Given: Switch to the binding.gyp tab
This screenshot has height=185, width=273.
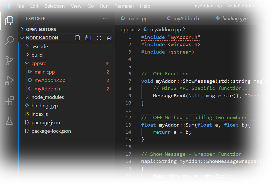Looking at the screenshot, I should [x=235, y=18].
